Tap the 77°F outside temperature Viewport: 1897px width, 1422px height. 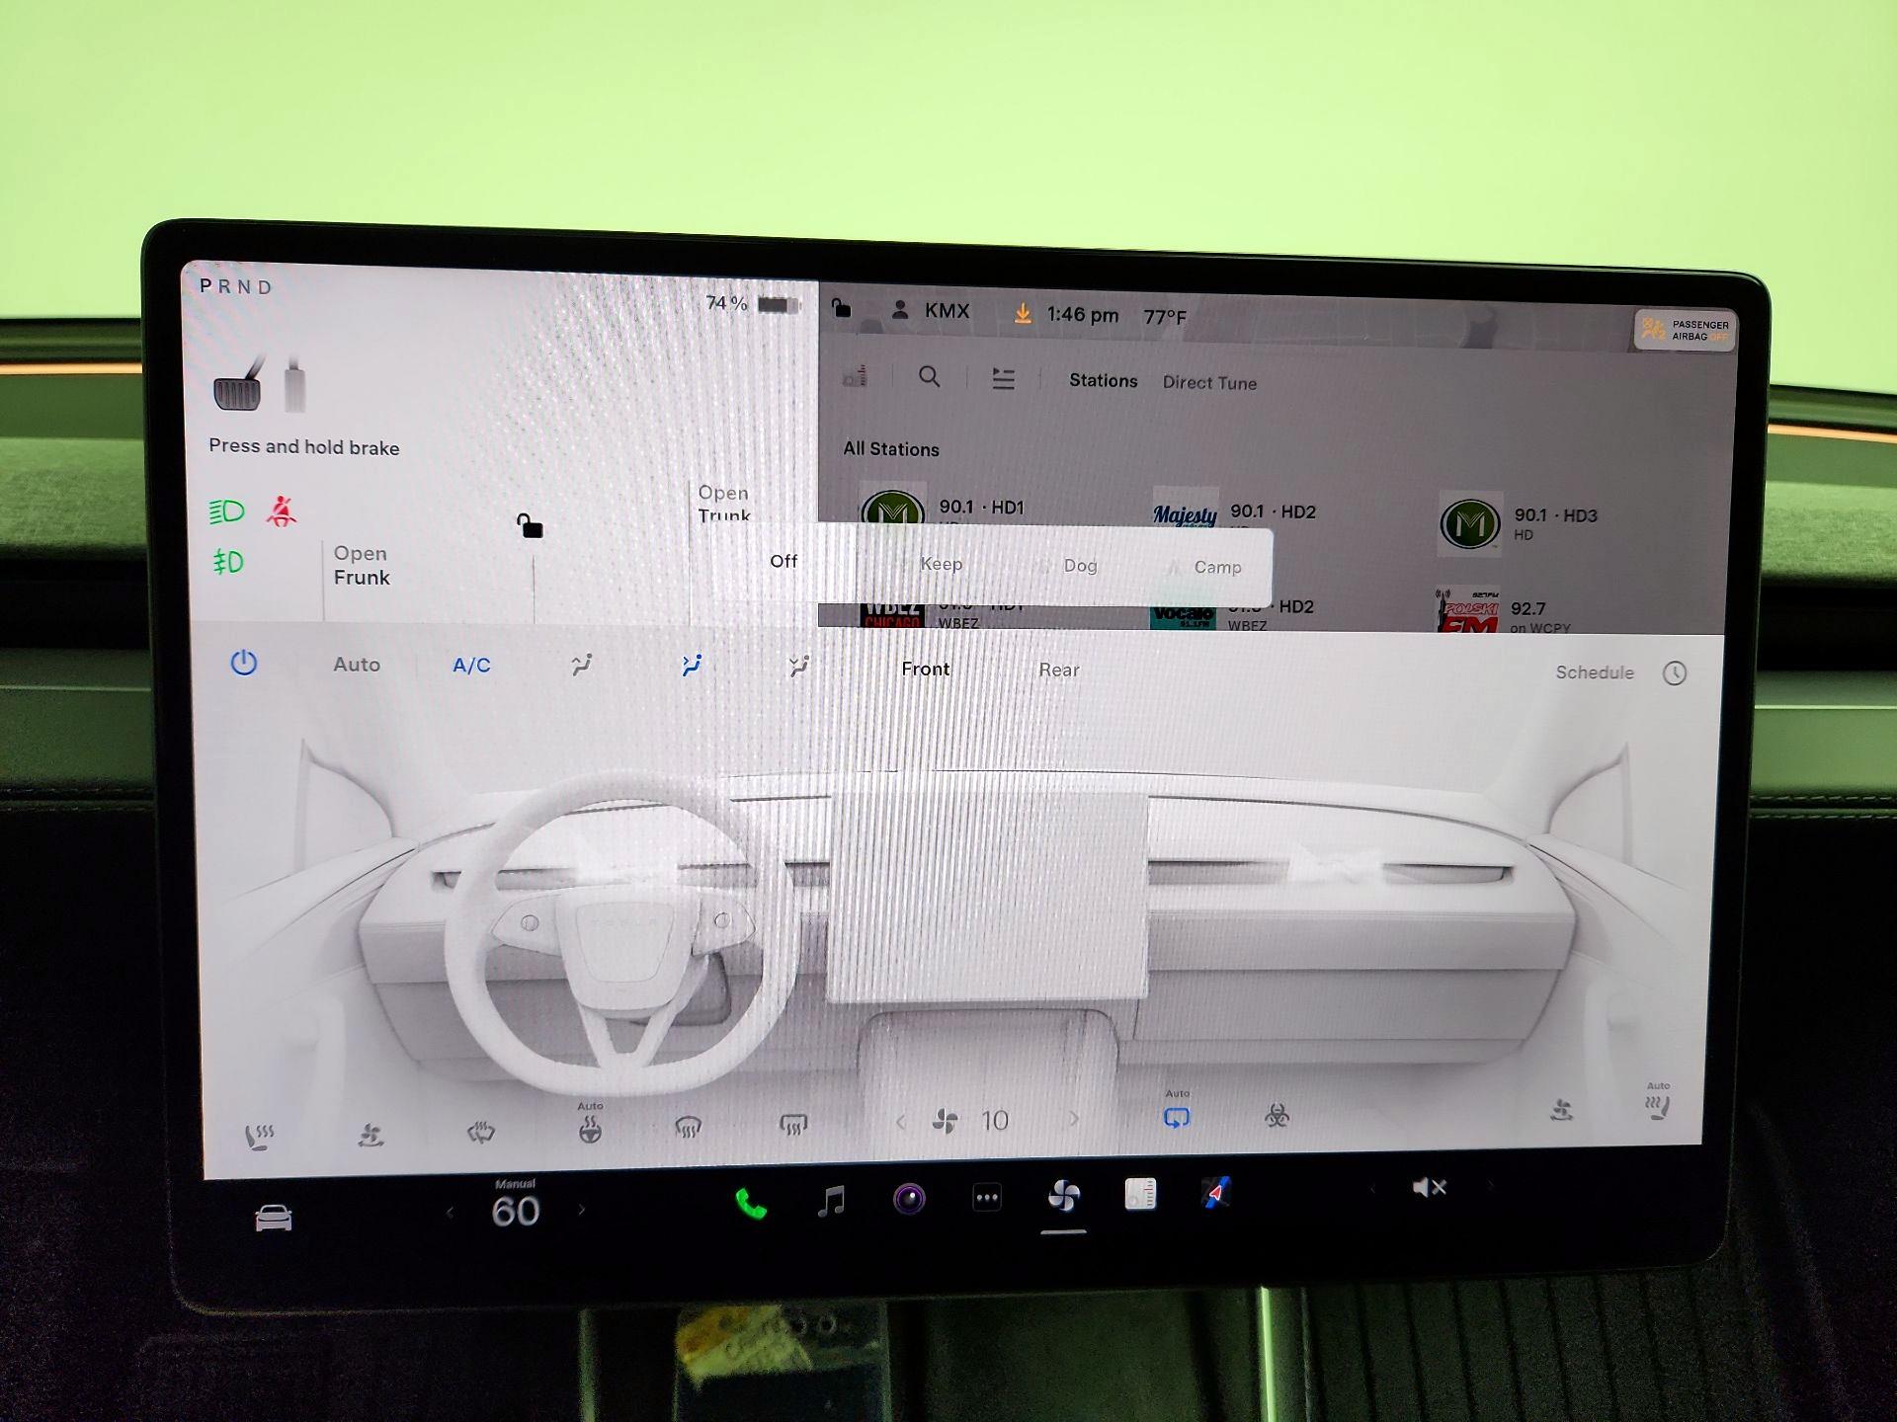coord(1165,317)
